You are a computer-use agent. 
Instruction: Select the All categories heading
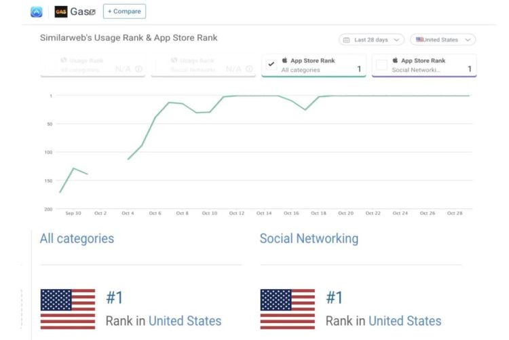point(77,238)
